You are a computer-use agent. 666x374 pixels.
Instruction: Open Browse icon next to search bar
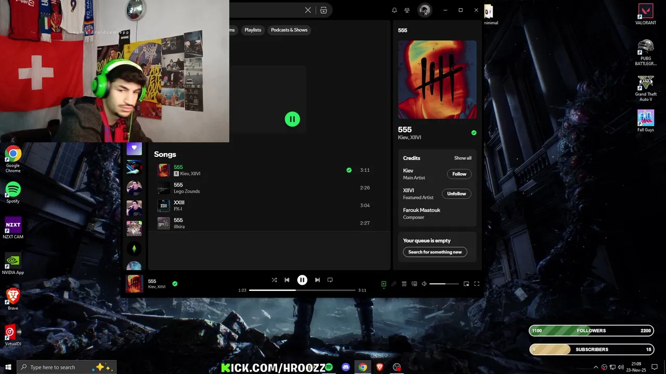[324, 10]
